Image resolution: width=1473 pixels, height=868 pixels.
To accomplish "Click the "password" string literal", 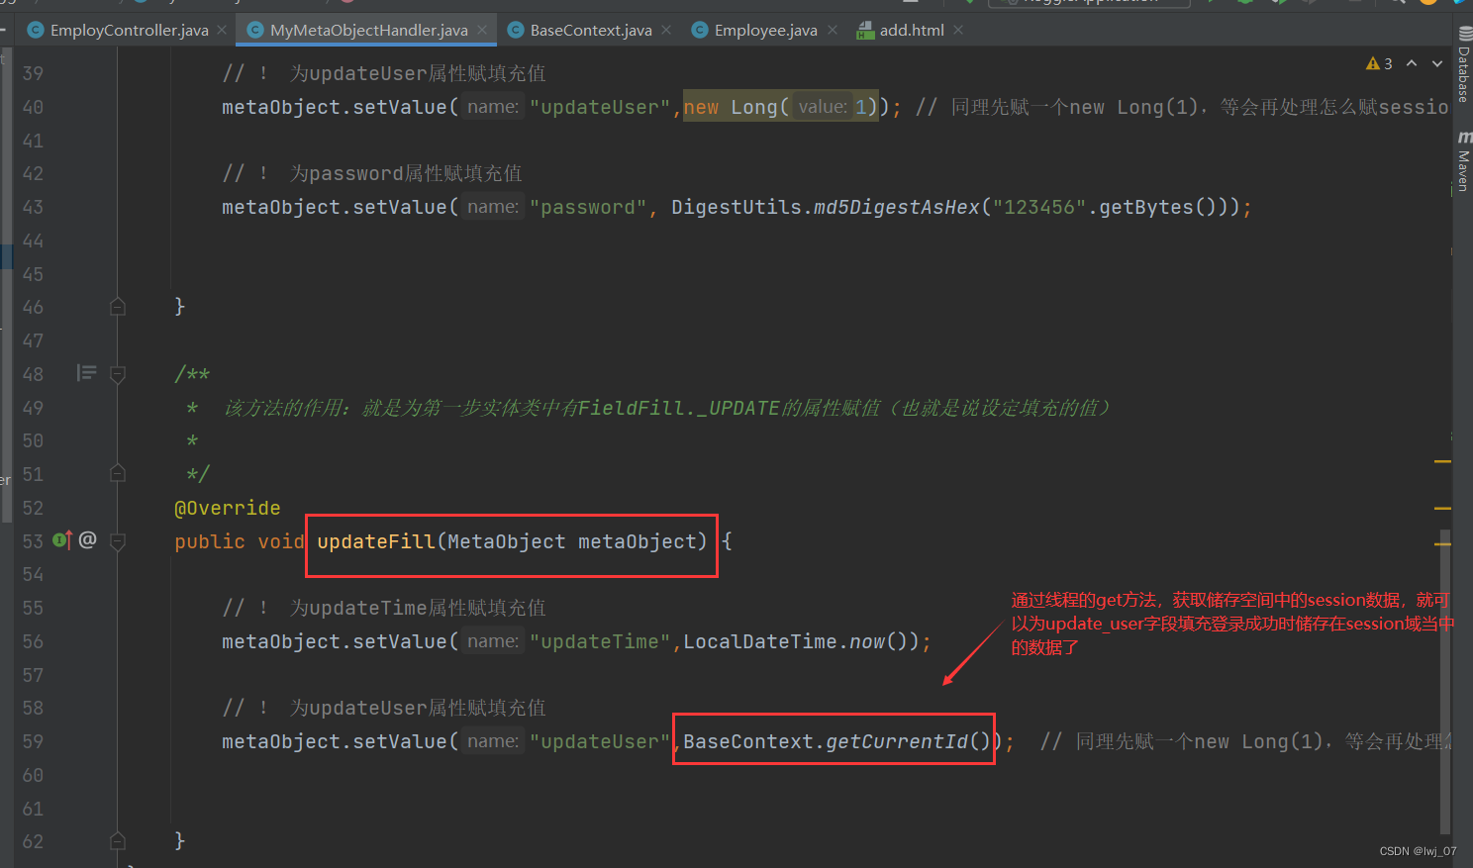I will coord(588,207).
